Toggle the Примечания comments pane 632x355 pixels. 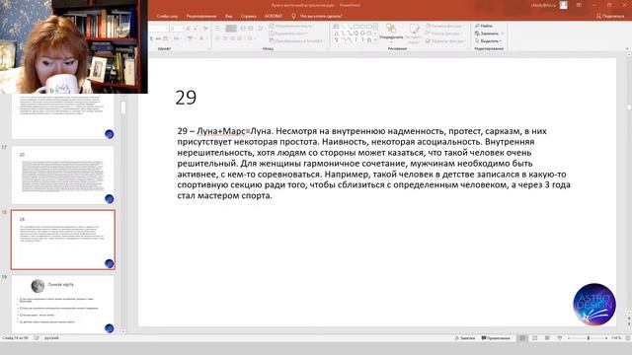coord(496,338)
